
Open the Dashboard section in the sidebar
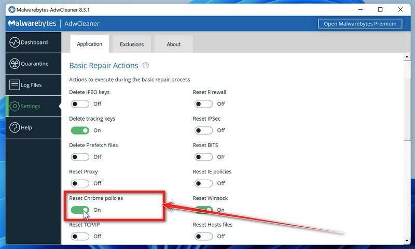(33, 42)
